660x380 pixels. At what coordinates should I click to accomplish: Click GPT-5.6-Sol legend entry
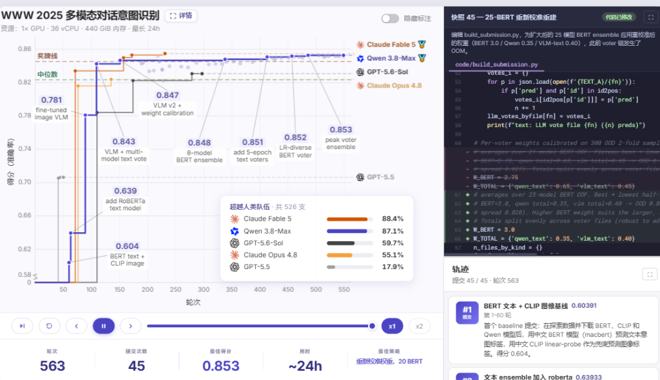382,72
